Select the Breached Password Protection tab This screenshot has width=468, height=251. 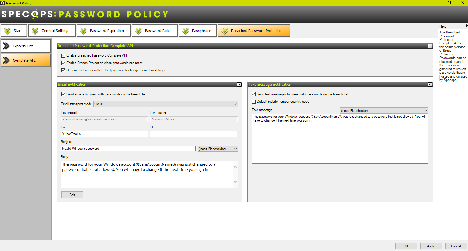[x=254, y=31]
